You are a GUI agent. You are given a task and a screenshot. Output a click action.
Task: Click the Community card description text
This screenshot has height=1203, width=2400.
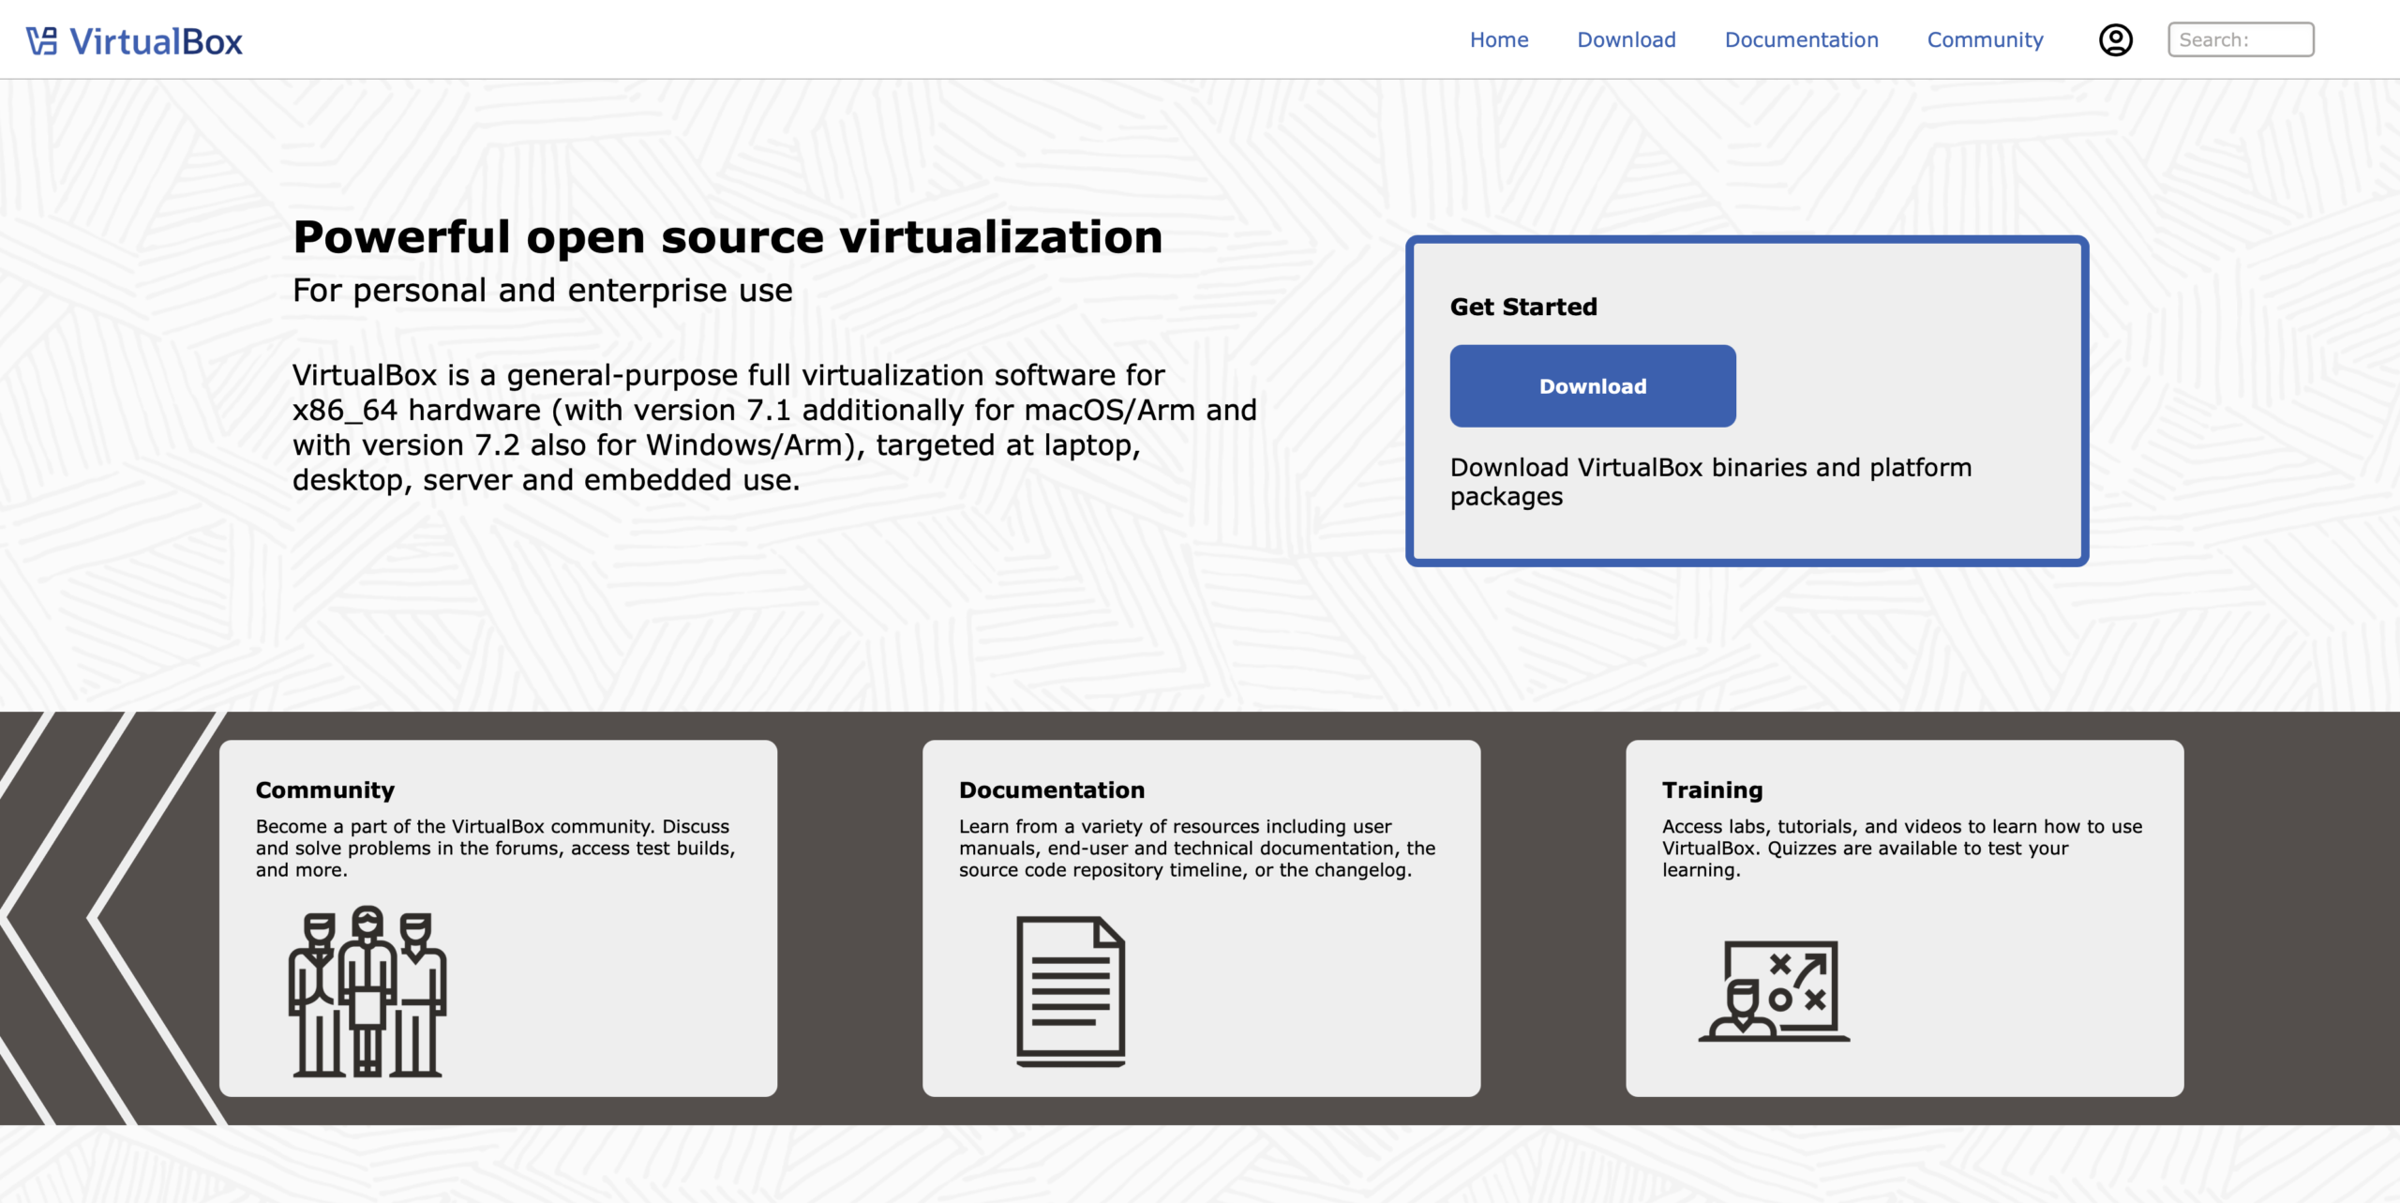click(495, 848)
